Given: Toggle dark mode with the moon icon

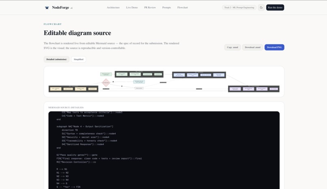Looking at the screenshot, I should 261,7.
